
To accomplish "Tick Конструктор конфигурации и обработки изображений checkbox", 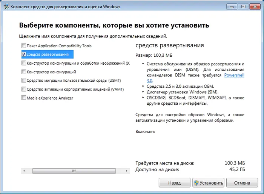I will [23, 63].
